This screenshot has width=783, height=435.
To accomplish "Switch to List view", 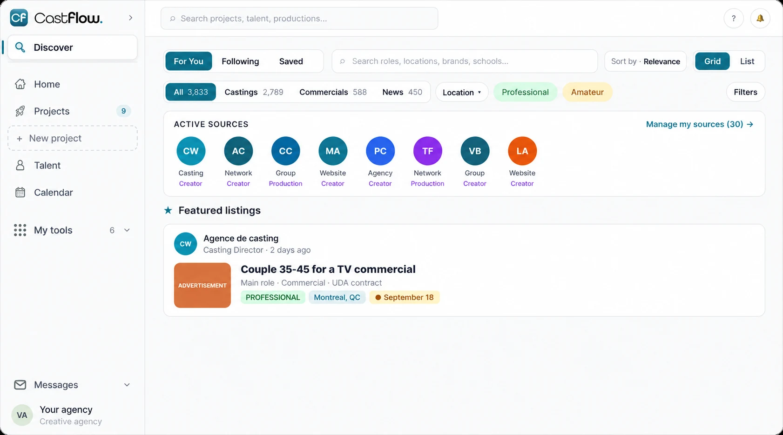I will (x=747, y=61).
